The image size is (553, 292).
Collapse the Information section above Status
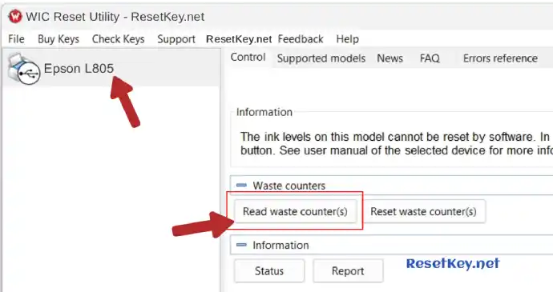241,245
